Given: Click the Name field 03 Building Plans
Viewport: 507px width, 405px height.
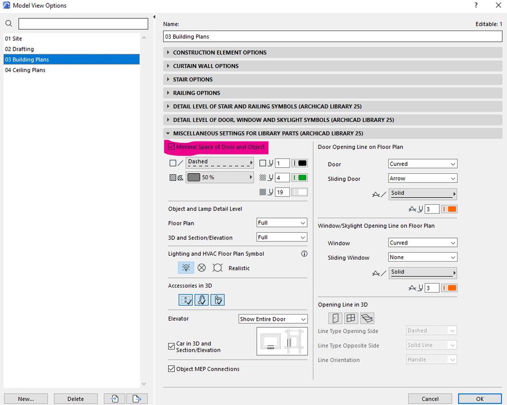Looking at the screenshot, I should pos(332,37).
